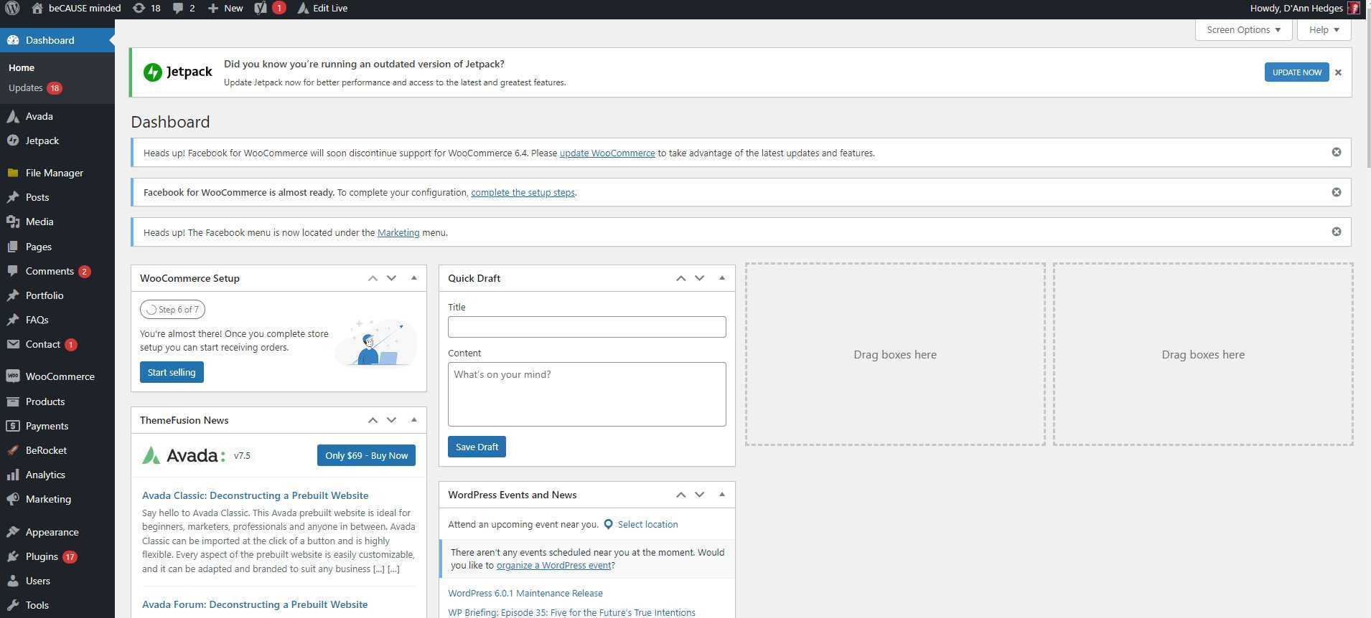Open the comments bubble in admin bar
Screen dimensions: 1371x618
coord(184,9)
